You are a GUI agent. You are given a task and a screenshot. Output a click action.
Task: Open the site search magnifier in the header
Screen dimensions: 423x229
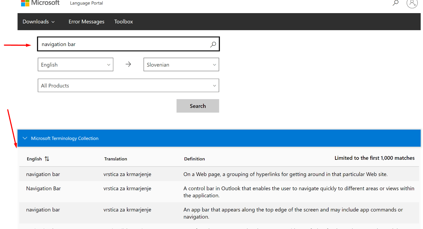click(396, 3)
